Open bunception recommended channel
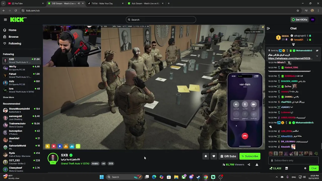322x181 pixels. click(21, 132)
